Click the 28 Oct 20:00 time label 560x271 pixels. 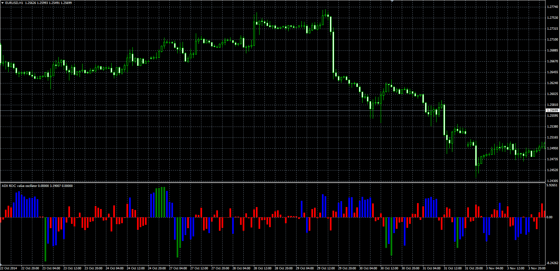284,268
